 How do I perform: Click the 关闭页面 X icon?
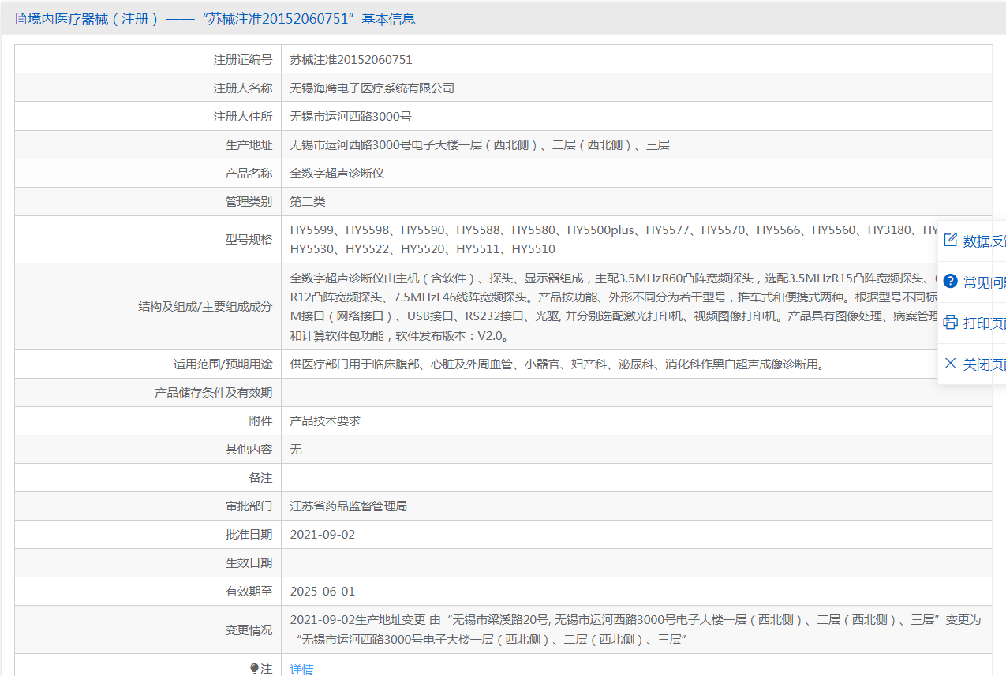pyautogui.click(x=951, y=363)
